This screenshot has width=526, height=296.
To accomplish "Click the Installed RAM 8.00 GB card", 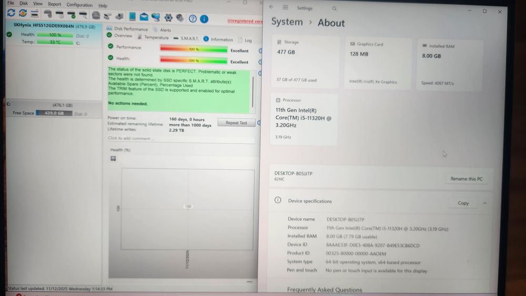I will click(x=449, y=66).
